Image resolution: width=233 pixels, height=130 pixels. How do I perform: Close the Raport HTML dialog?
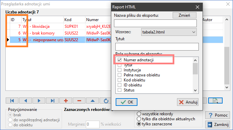(197, 7)
